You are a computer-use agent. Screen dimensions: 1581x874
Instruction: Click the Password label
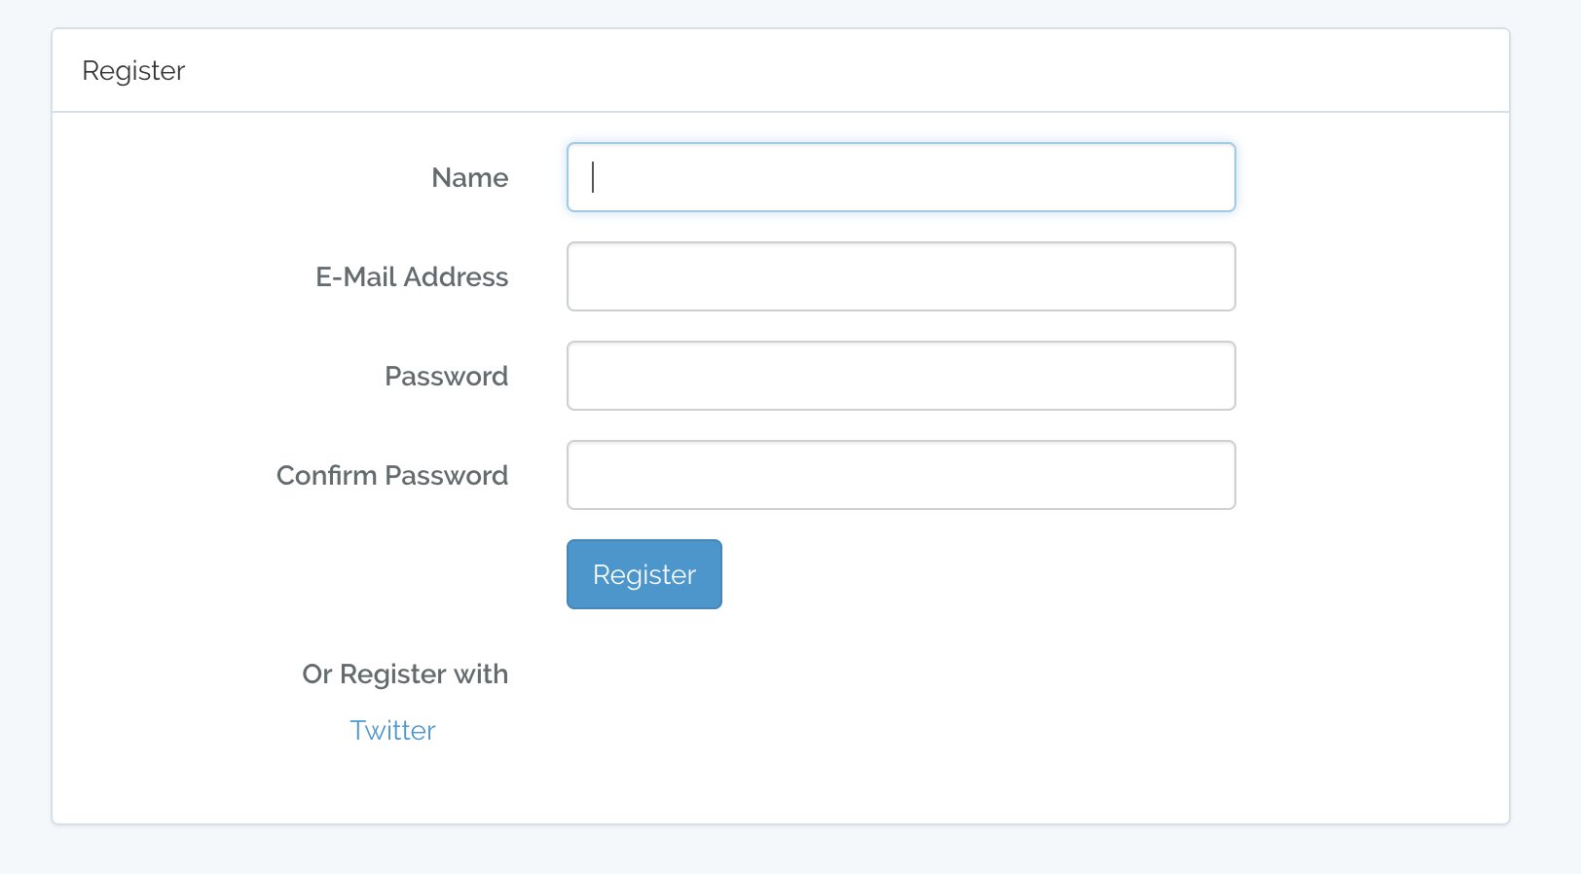pos(446,376)
